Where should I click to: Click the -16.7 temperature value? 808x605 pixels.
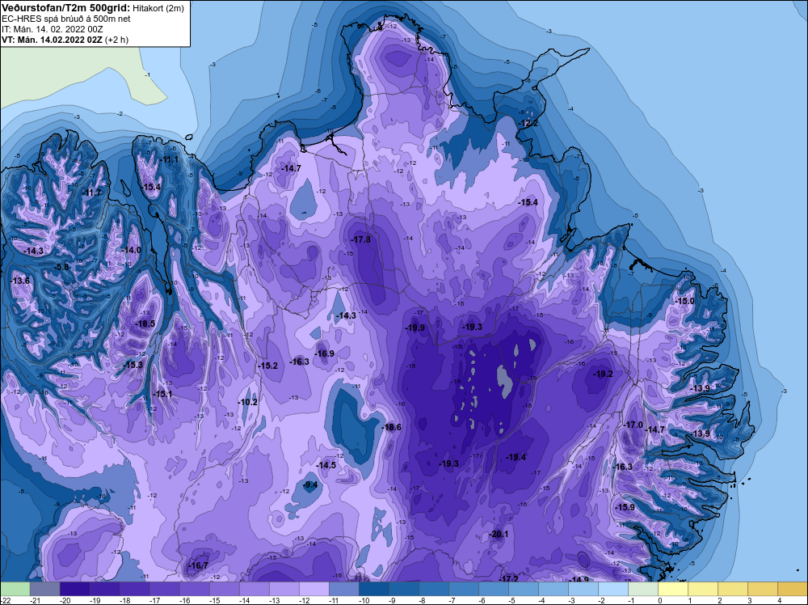pyautogui.click(x=199, y=566)
